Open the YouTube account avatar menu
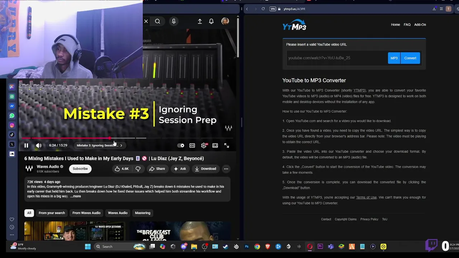Screen dimensions: 459x258 tap(225, 21)
